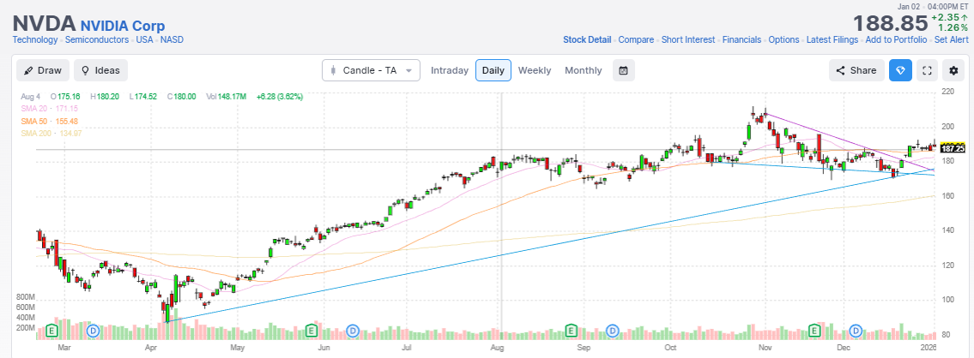Open the Short Interest menu link
974x358 pixels.
(688, 39)
